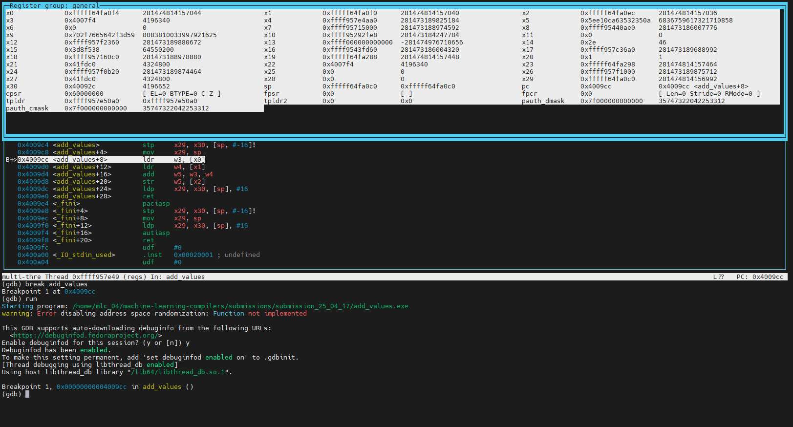Select the x1 register value 0xfffff64fa0f0
Viewport: 793px width, 427px height.
(350, 13)
